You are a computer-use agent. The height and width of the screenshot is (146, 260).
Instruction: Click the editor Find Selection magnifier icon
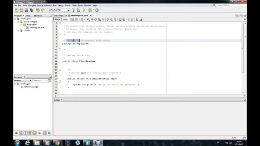pyautogui.click(x=88, y=19)
